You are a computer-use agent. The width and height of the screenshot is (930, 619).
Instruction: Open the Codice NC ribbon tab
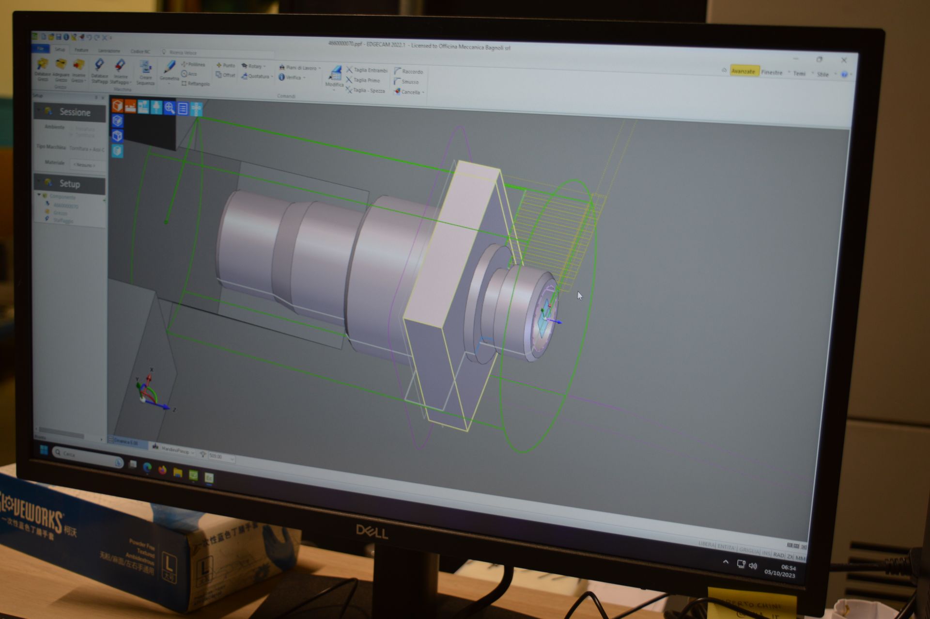tap(140, 51)
